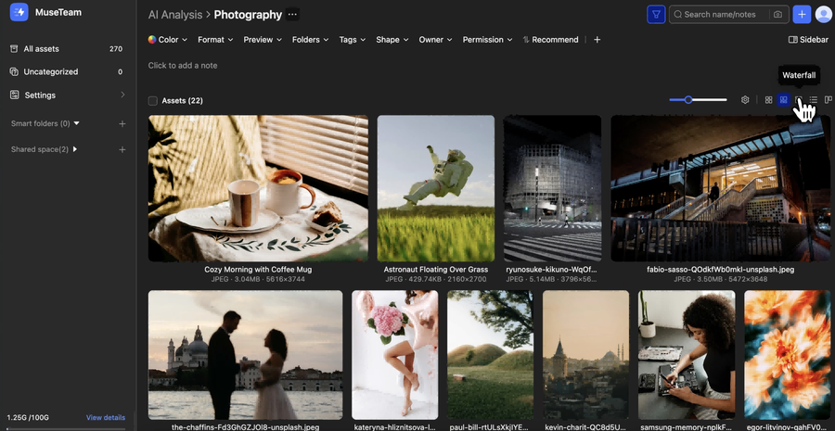Open the user profile avatar
This screenshot has height=431, width=835.
click(x=823, y=15)
